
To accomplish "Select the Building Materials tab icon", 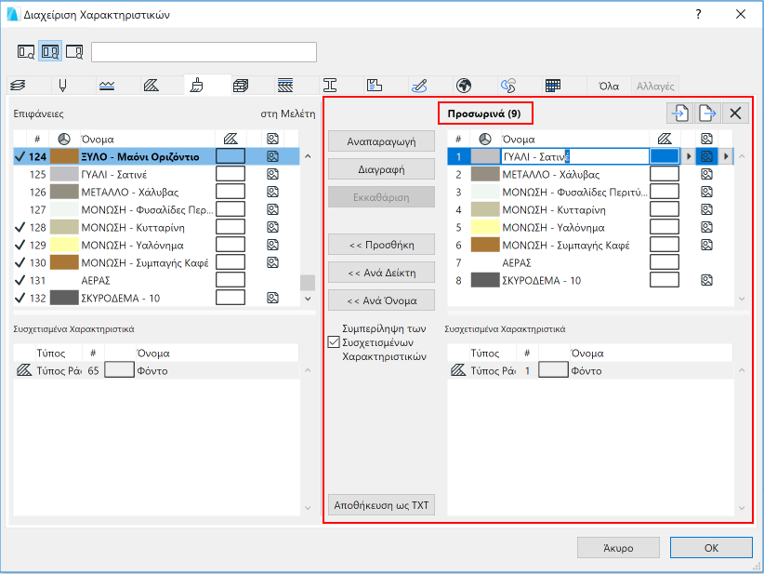I will [x=241, y=86].
